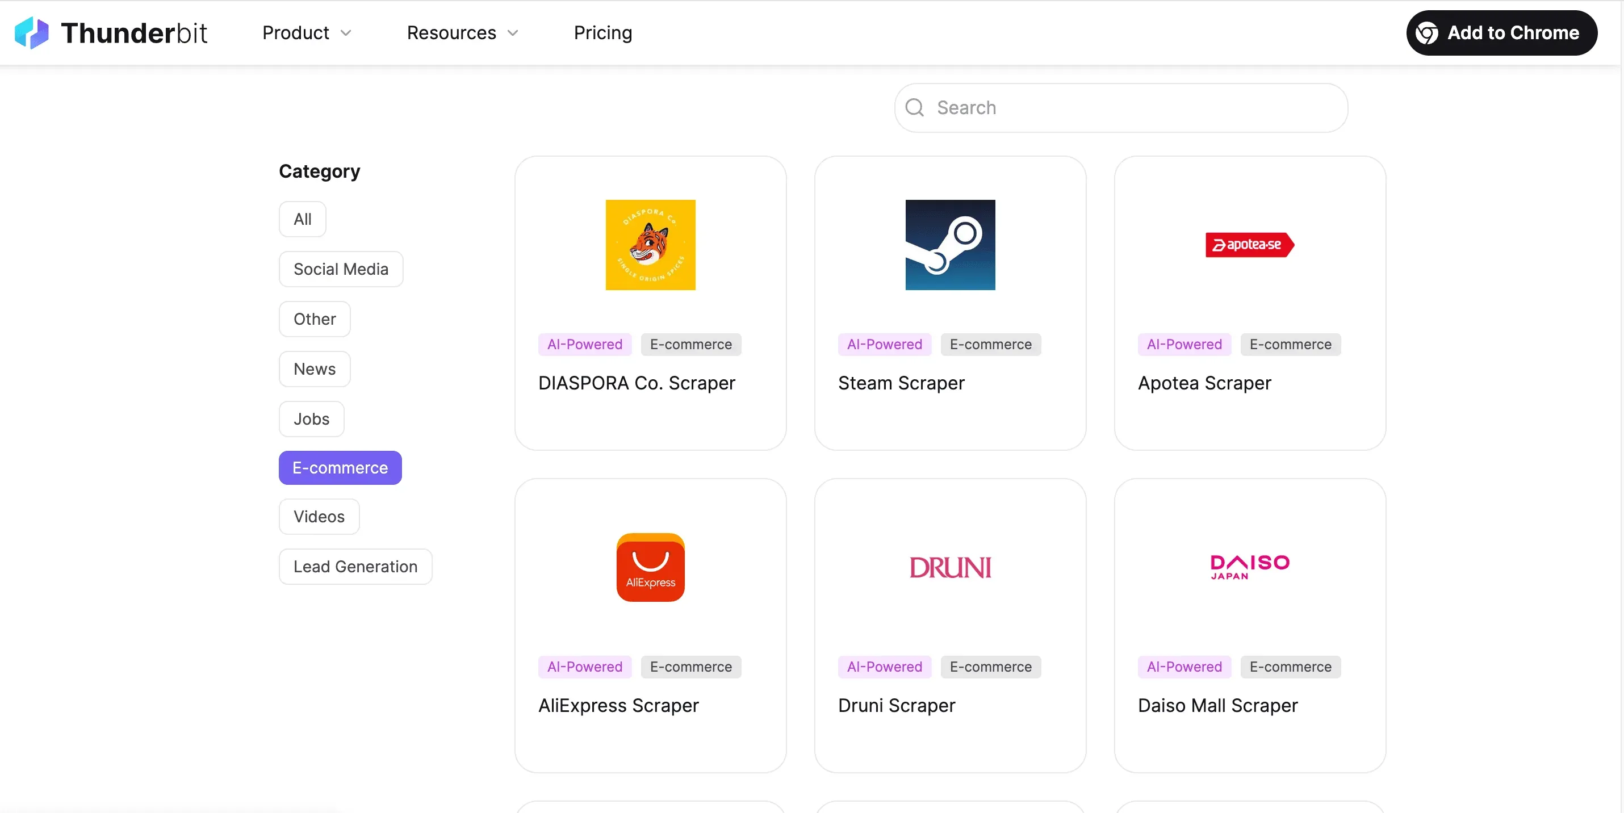Choose the Other category filter
1624x813 pixels.
point(315,319)
